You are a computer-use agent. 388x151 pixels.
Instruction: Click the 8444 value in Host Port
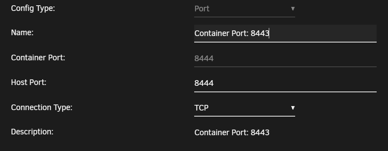tap(204, 83)
